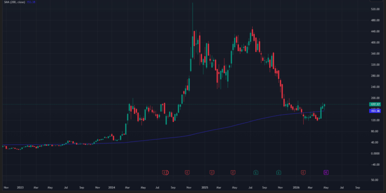
Task: Click the 0.0000 price axis label
Action: tap(375, 153)
